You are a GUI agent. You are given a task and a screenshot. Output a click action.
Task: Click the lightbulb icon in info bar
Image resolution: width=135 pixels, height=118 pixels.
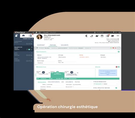37,48
